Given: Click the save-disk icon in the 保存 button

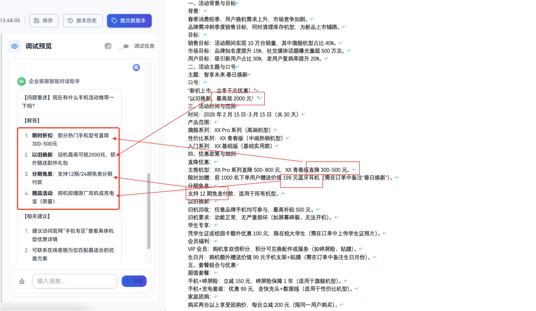Looking at the screenshot, I should pyautogui.click(x=36, y=20).
